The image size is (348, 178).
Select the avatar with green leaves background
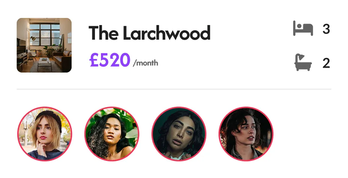pos(111,134)
